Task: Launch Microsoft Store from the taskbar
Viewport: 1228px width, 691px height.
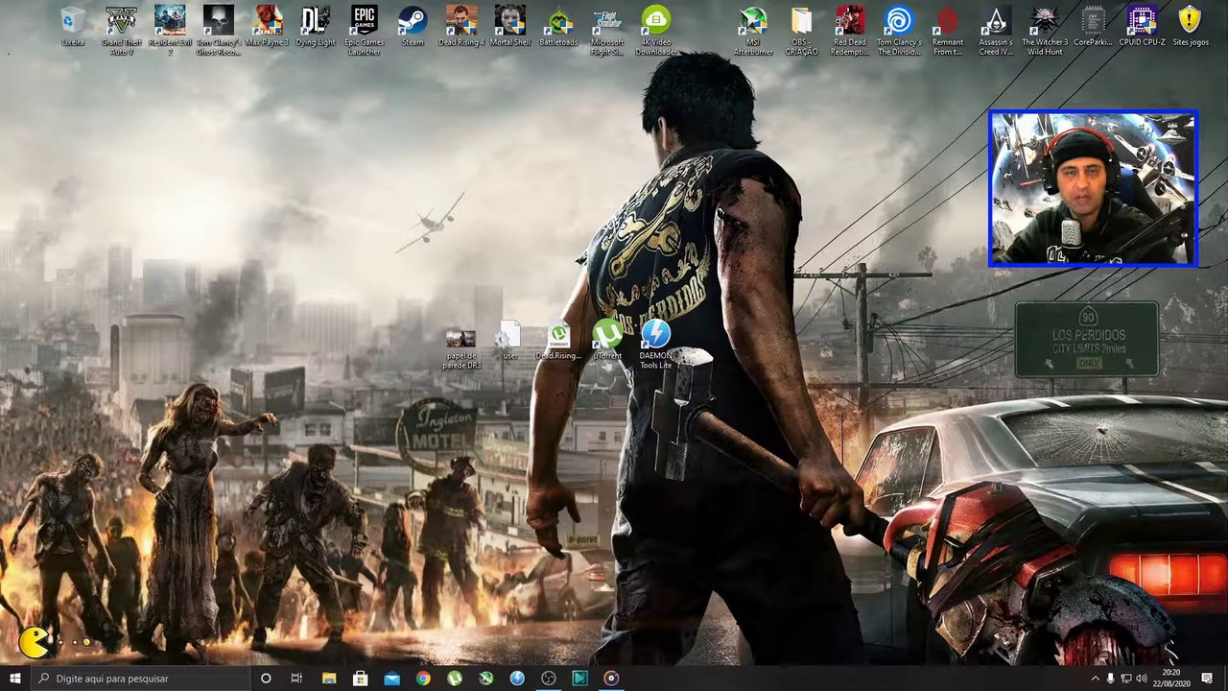Action: click(361, 679)
